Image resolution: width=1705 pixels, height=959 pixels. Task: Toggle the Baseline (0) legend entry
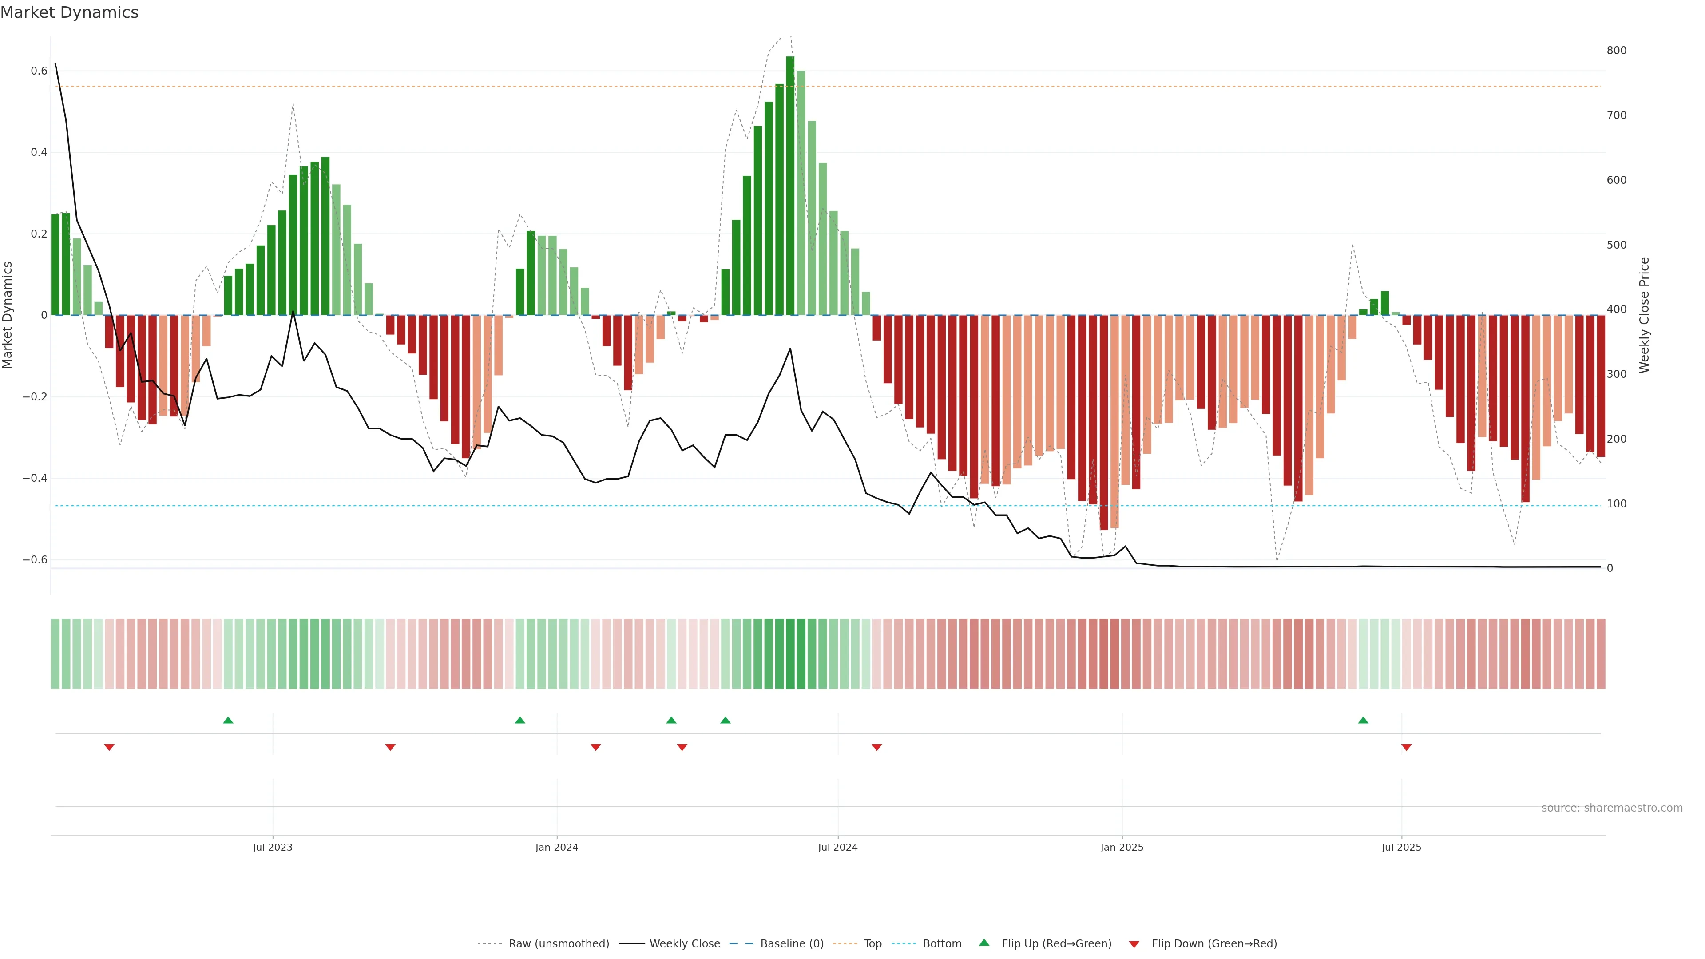[x=792, y=944]
